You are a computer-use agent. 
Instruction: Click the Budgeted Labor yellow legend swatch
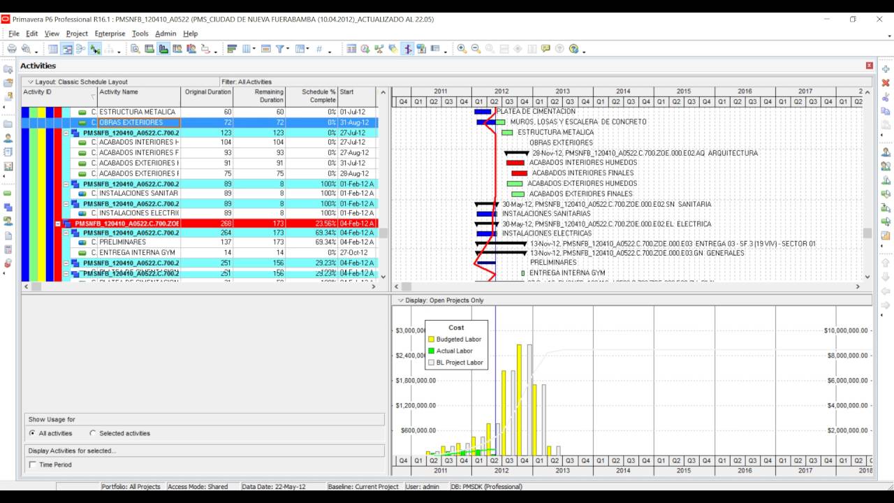coord(431,340)
